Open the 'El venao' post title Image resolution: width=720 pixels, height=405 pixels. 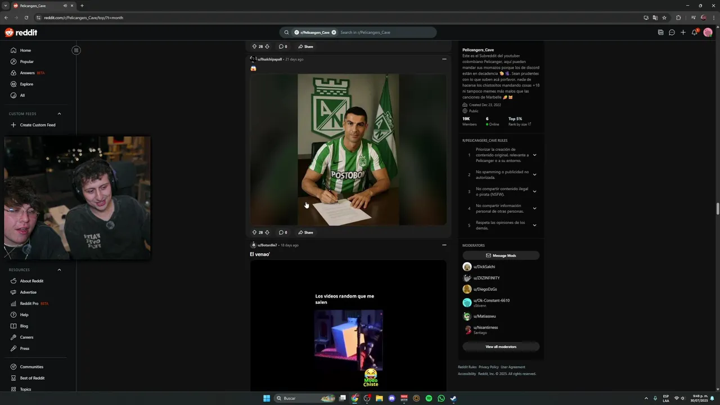click(260, 254)
